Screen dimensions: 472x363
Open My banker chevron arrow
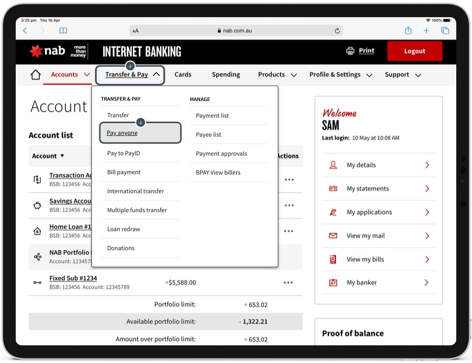(x=426, y=283)
